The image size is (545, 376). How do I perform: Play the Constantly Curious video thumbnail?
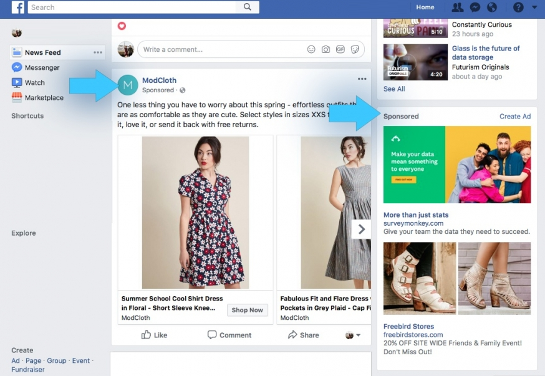tap(415, 29)
